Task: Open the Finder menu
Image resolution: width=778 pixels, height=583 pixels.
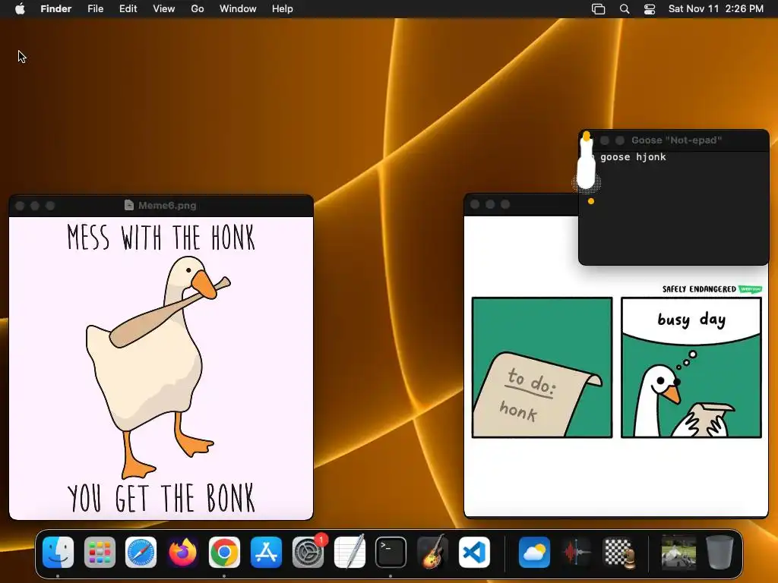Action: click(x=56, y=8)
